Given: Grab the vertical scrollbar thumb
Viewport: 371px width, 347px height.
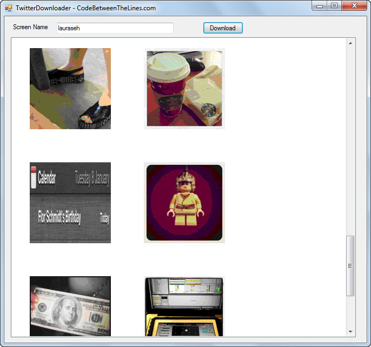Looking at the screenshot, I should (350, 265).
